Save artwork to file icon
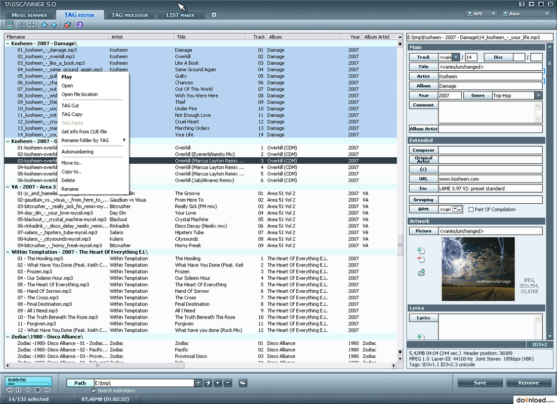Screen dimensions: 557x404 [x=421, y=273]
